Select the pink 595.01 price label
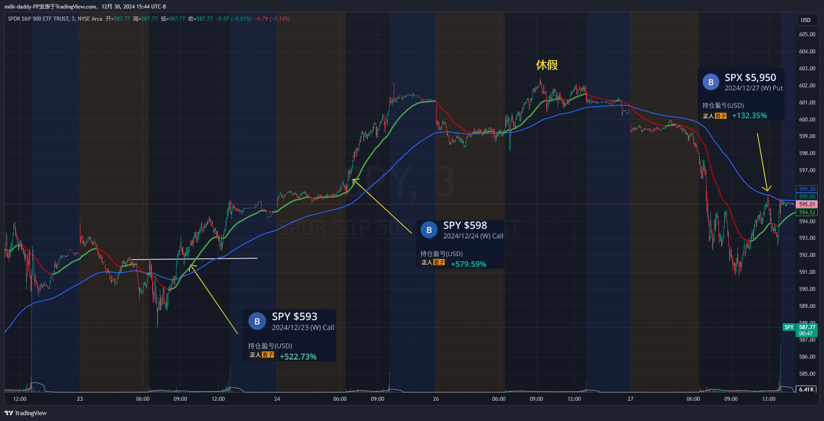824x421 pixels. 806,204
